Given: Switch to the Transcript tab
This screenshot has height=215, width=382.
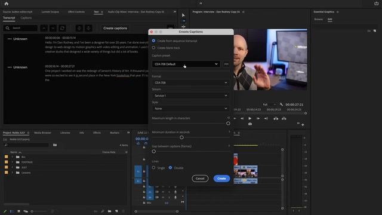Looking at the screenshot, I should click(x=9, y=18).
